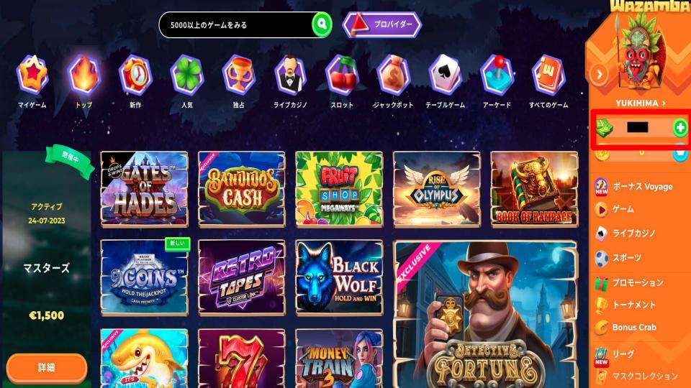
Task: Select the 新作 alarm clock category icon
Action: (x=135, y=74)
